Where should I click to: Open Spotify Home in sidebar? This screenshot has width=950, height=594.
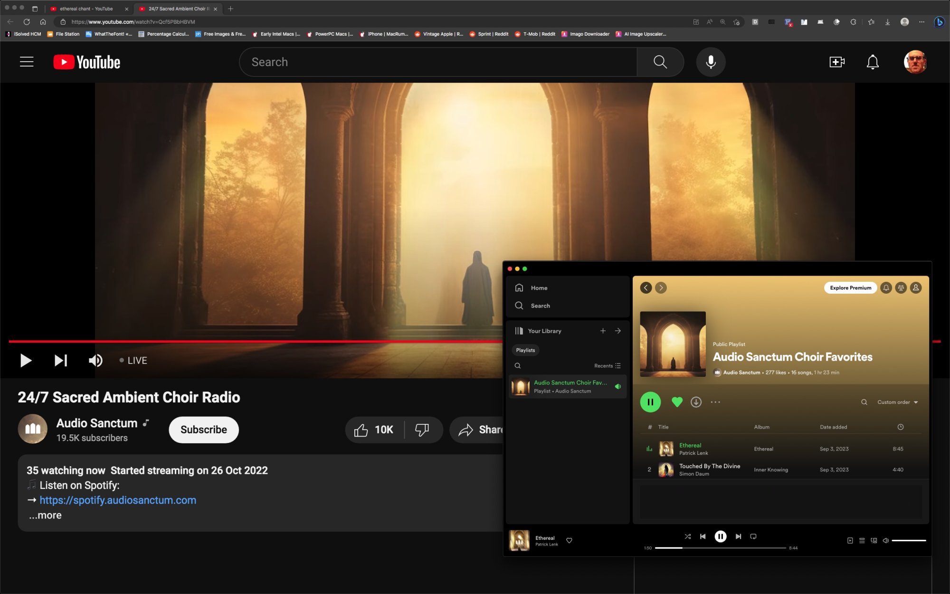(539, 288)
